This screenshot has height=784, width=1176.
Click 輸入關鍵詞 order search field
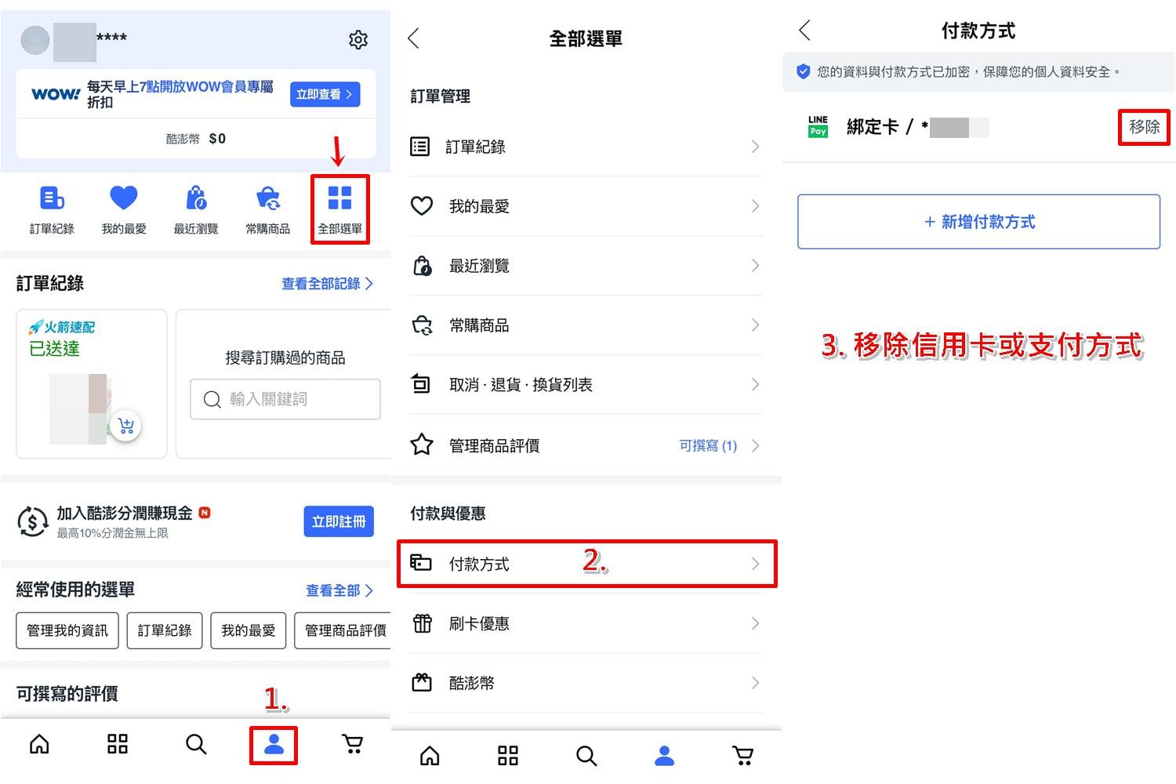[x=285, y=399]
